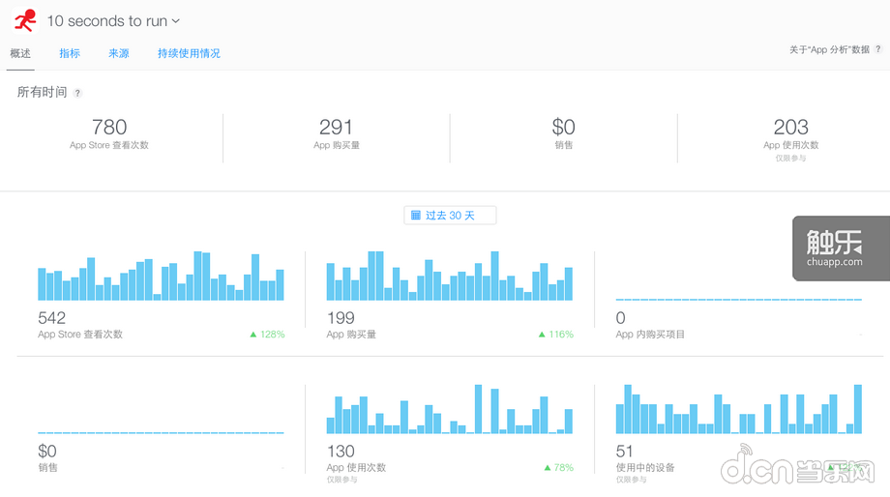Click the 128% growth indicator
The image size is (890, 497).
click(x=267, y=335)
